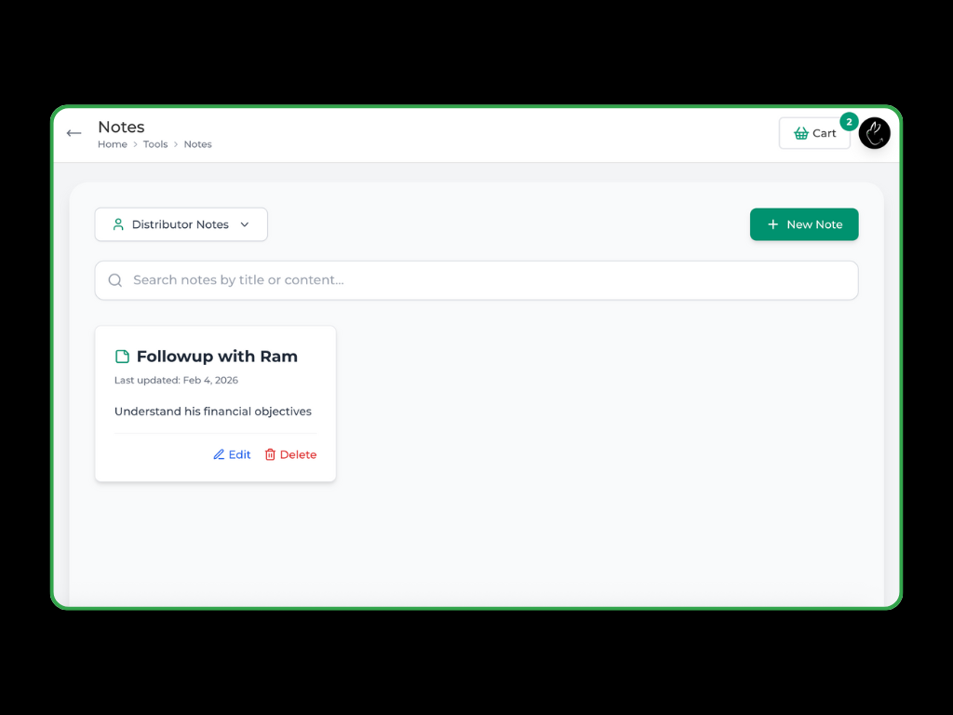Click the plus icon in New Note
The width and height of the screenshot is (953, 715).
(x=772, y=224)
